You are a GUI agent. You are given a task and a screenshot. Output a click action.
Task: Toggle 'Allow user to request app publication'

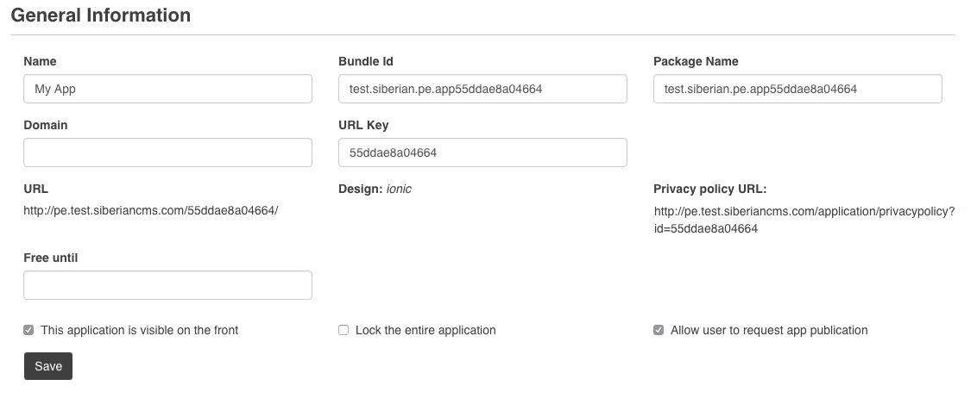(659, 330)
